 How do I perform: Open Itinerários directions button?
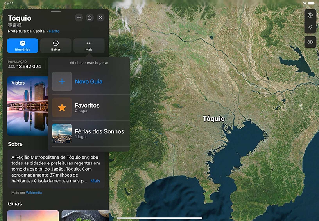click(22, 46)
